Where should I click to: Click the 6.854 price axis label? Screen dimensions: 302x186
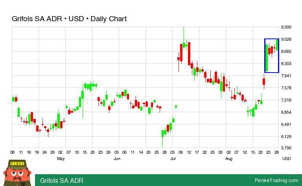tap(286, 112)
